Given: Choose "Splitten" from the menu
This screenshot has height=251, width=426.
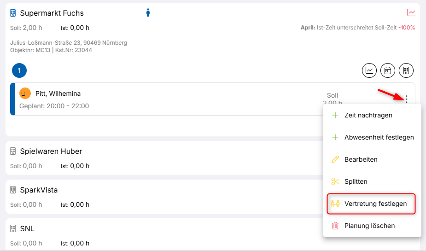Looking at the screenshot, I should [x=356, y=181].
